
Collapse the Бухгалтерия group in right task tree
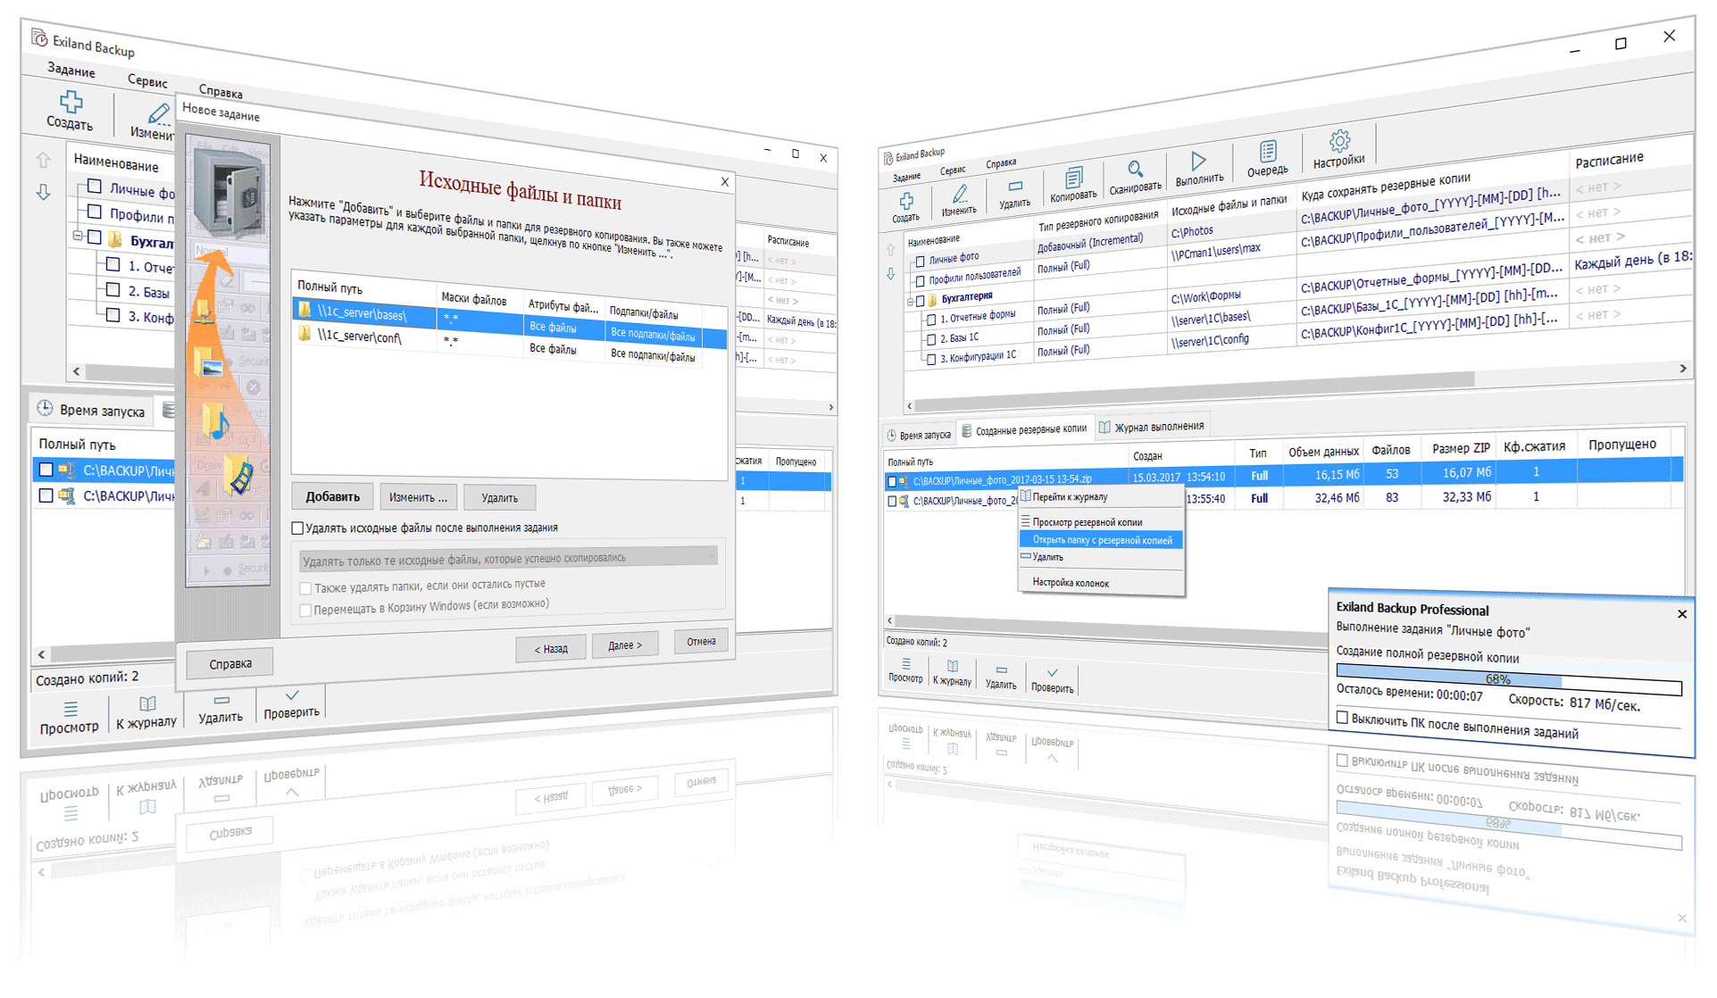[910, 301]
